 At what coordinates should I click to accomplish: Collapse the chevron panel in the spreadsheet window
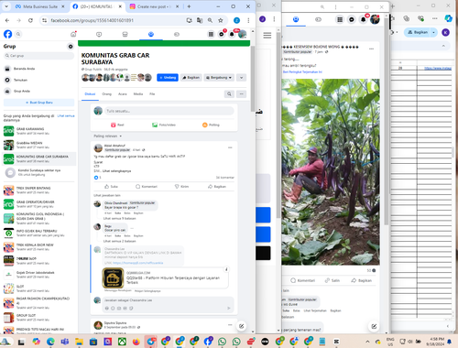443,46
